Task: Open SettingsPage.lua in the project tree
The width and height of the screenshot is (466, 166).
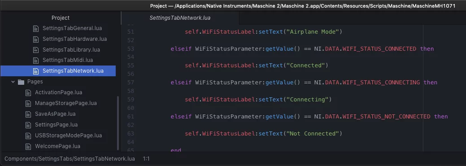Action: (x=56, y=125)
